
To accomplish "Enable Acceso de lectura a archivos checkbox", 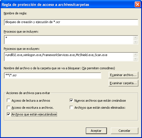I will click(8, 100).
